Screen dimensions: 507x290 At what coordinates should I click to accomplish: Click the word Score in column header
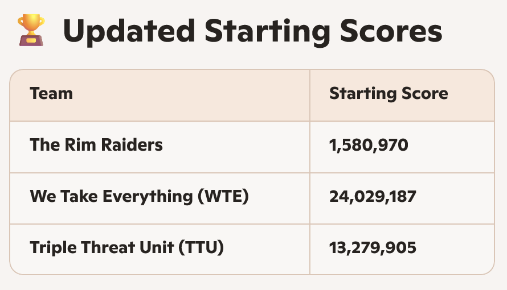[x=425, y=94]
